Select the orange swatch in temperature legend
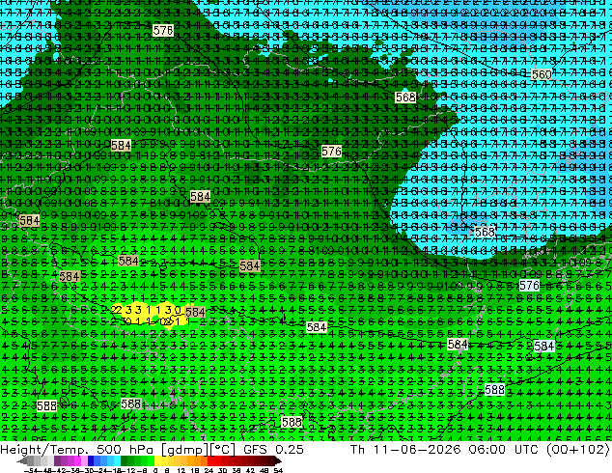Screen dimensions: 612x473 tap(198, 461)
